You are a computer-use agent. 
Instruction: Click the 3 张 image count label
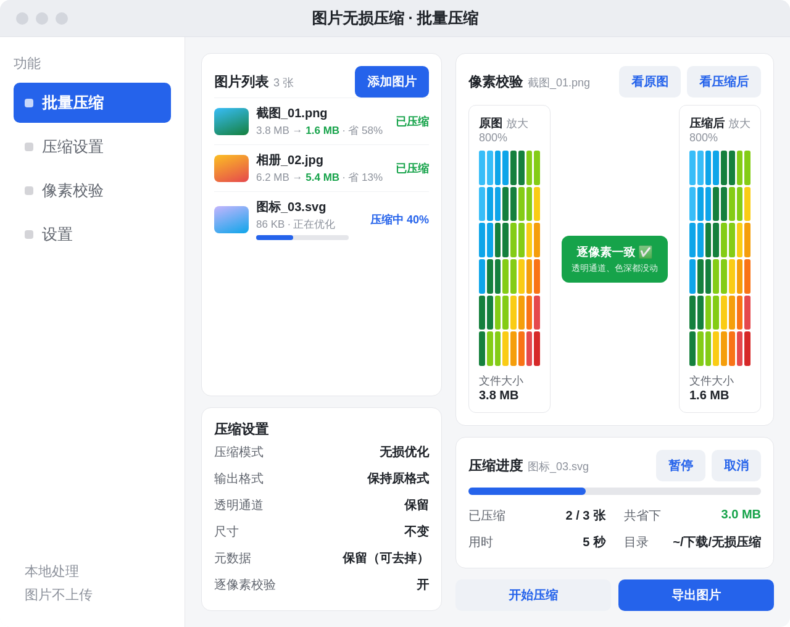coord(284,83)
